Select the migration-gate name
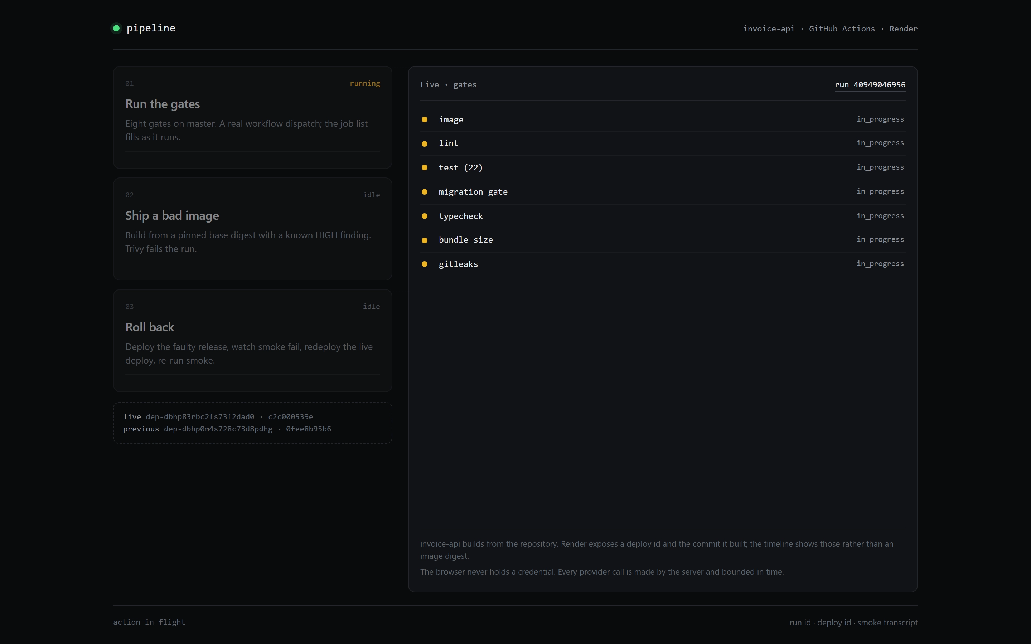 tap(473, 192)
